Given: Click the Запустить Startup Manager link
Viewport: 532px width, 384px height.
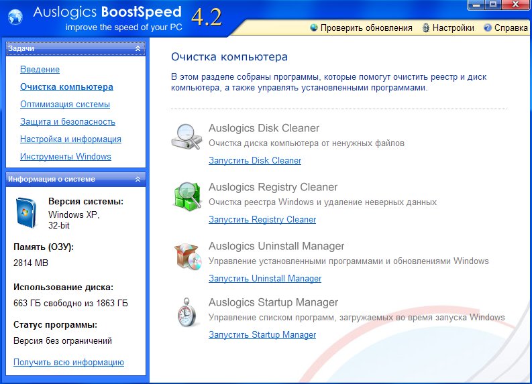Looking at the screenshot, I should 262,335.
